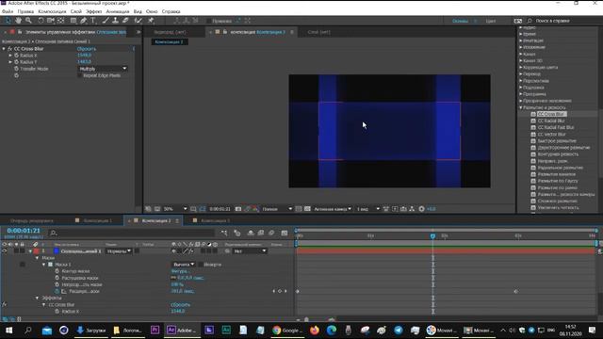Image resolution: width=603 pixels, height=339 pixels.
Task: Toggle transparency grid icon in viewer
Action: pos(307,209)
